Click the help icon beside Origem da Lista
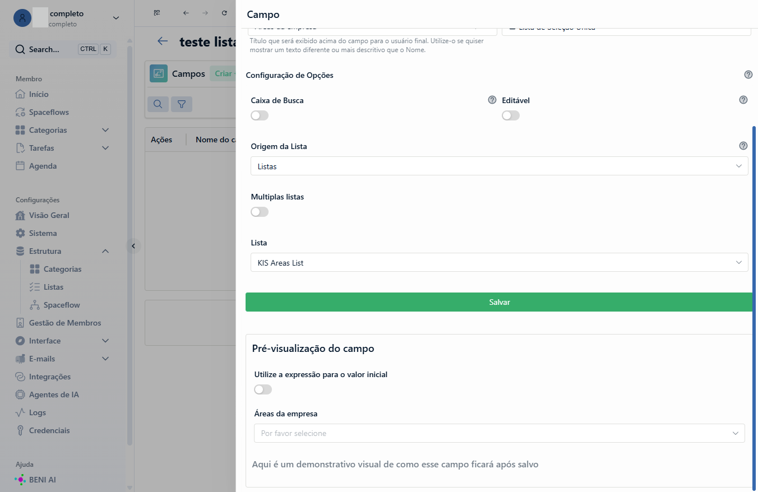 coord(743,146)
